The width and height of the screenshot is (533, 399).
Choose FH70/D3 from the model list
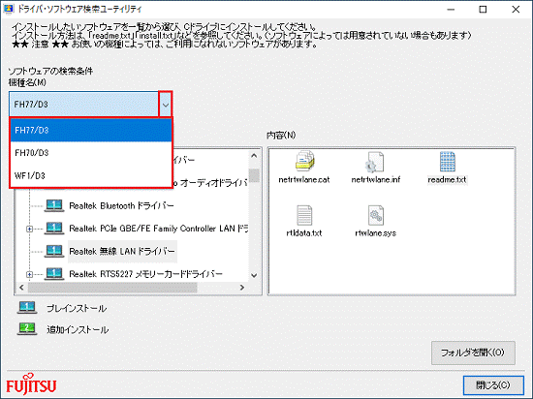[x=91, y=153]
